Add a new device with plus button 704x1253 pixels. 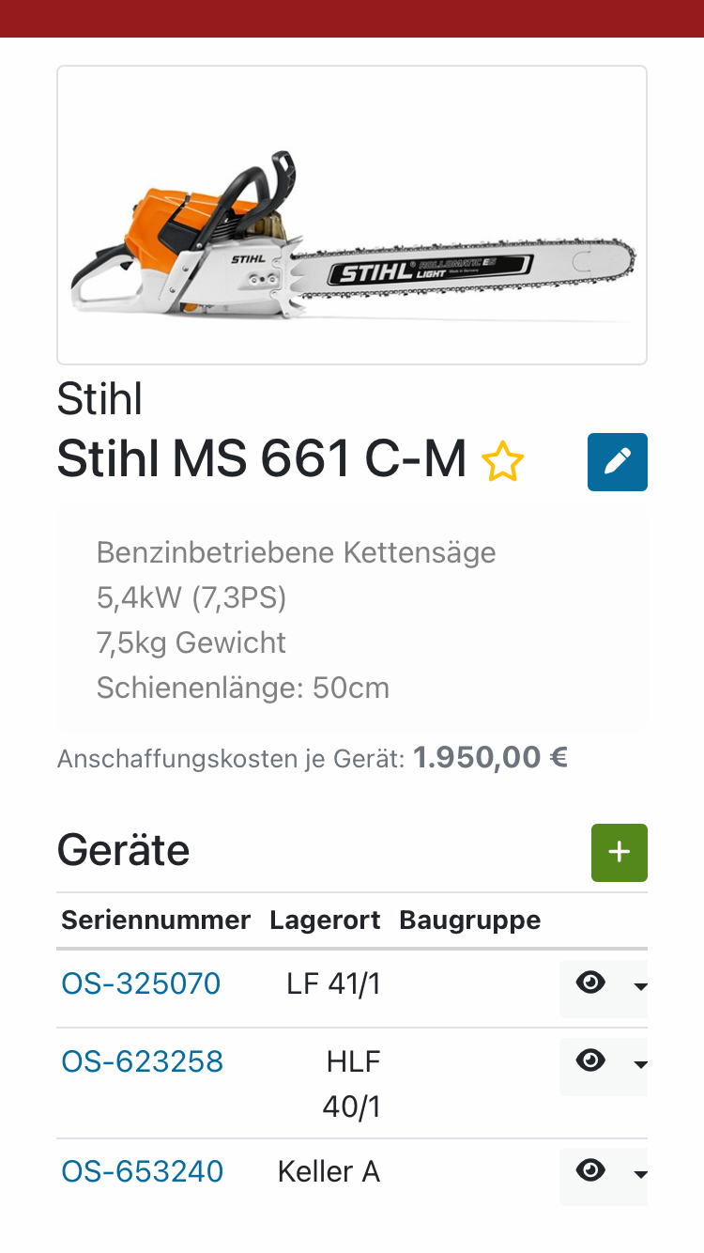coord(619,852)
